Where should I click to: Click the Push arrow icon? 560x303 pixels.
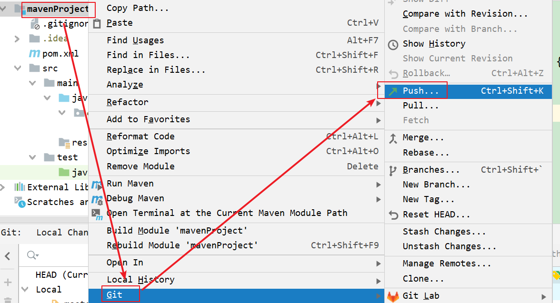pyautogui.click(x=393, y=91)
